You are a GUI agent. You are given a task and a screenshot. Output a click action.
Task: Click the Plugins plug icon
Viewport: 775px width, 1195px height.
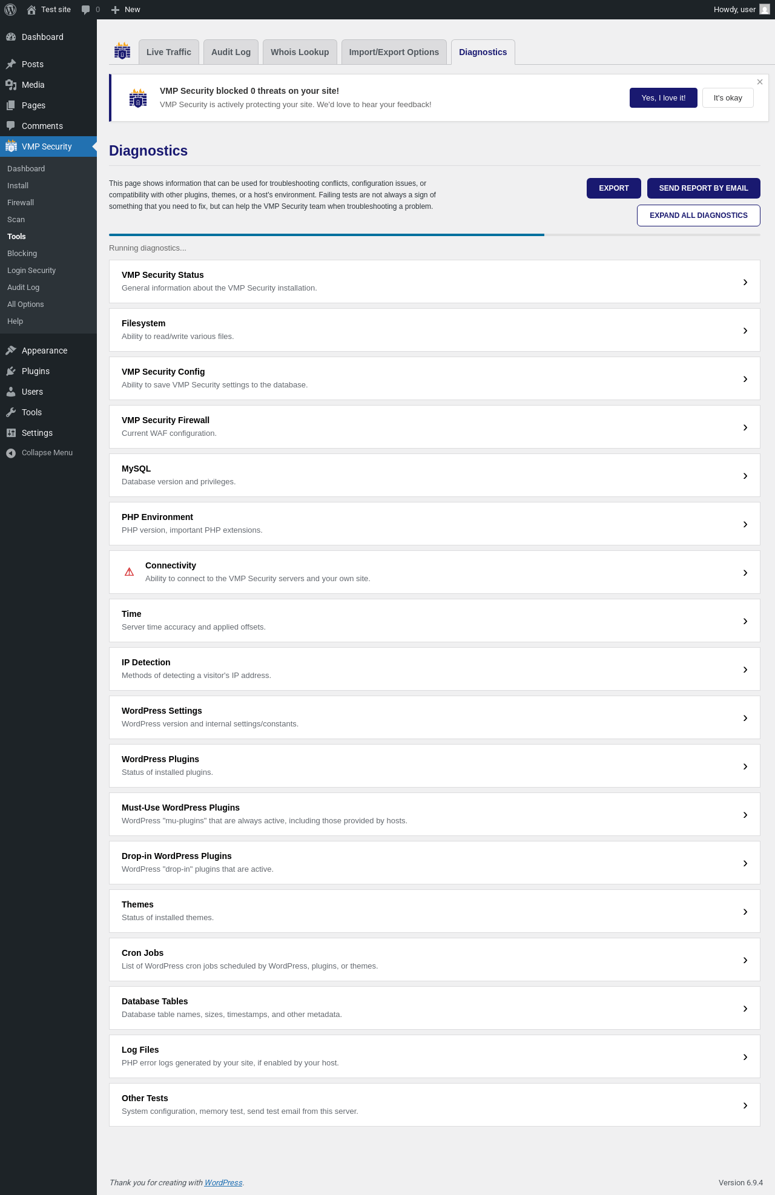(x=11, y=371)
